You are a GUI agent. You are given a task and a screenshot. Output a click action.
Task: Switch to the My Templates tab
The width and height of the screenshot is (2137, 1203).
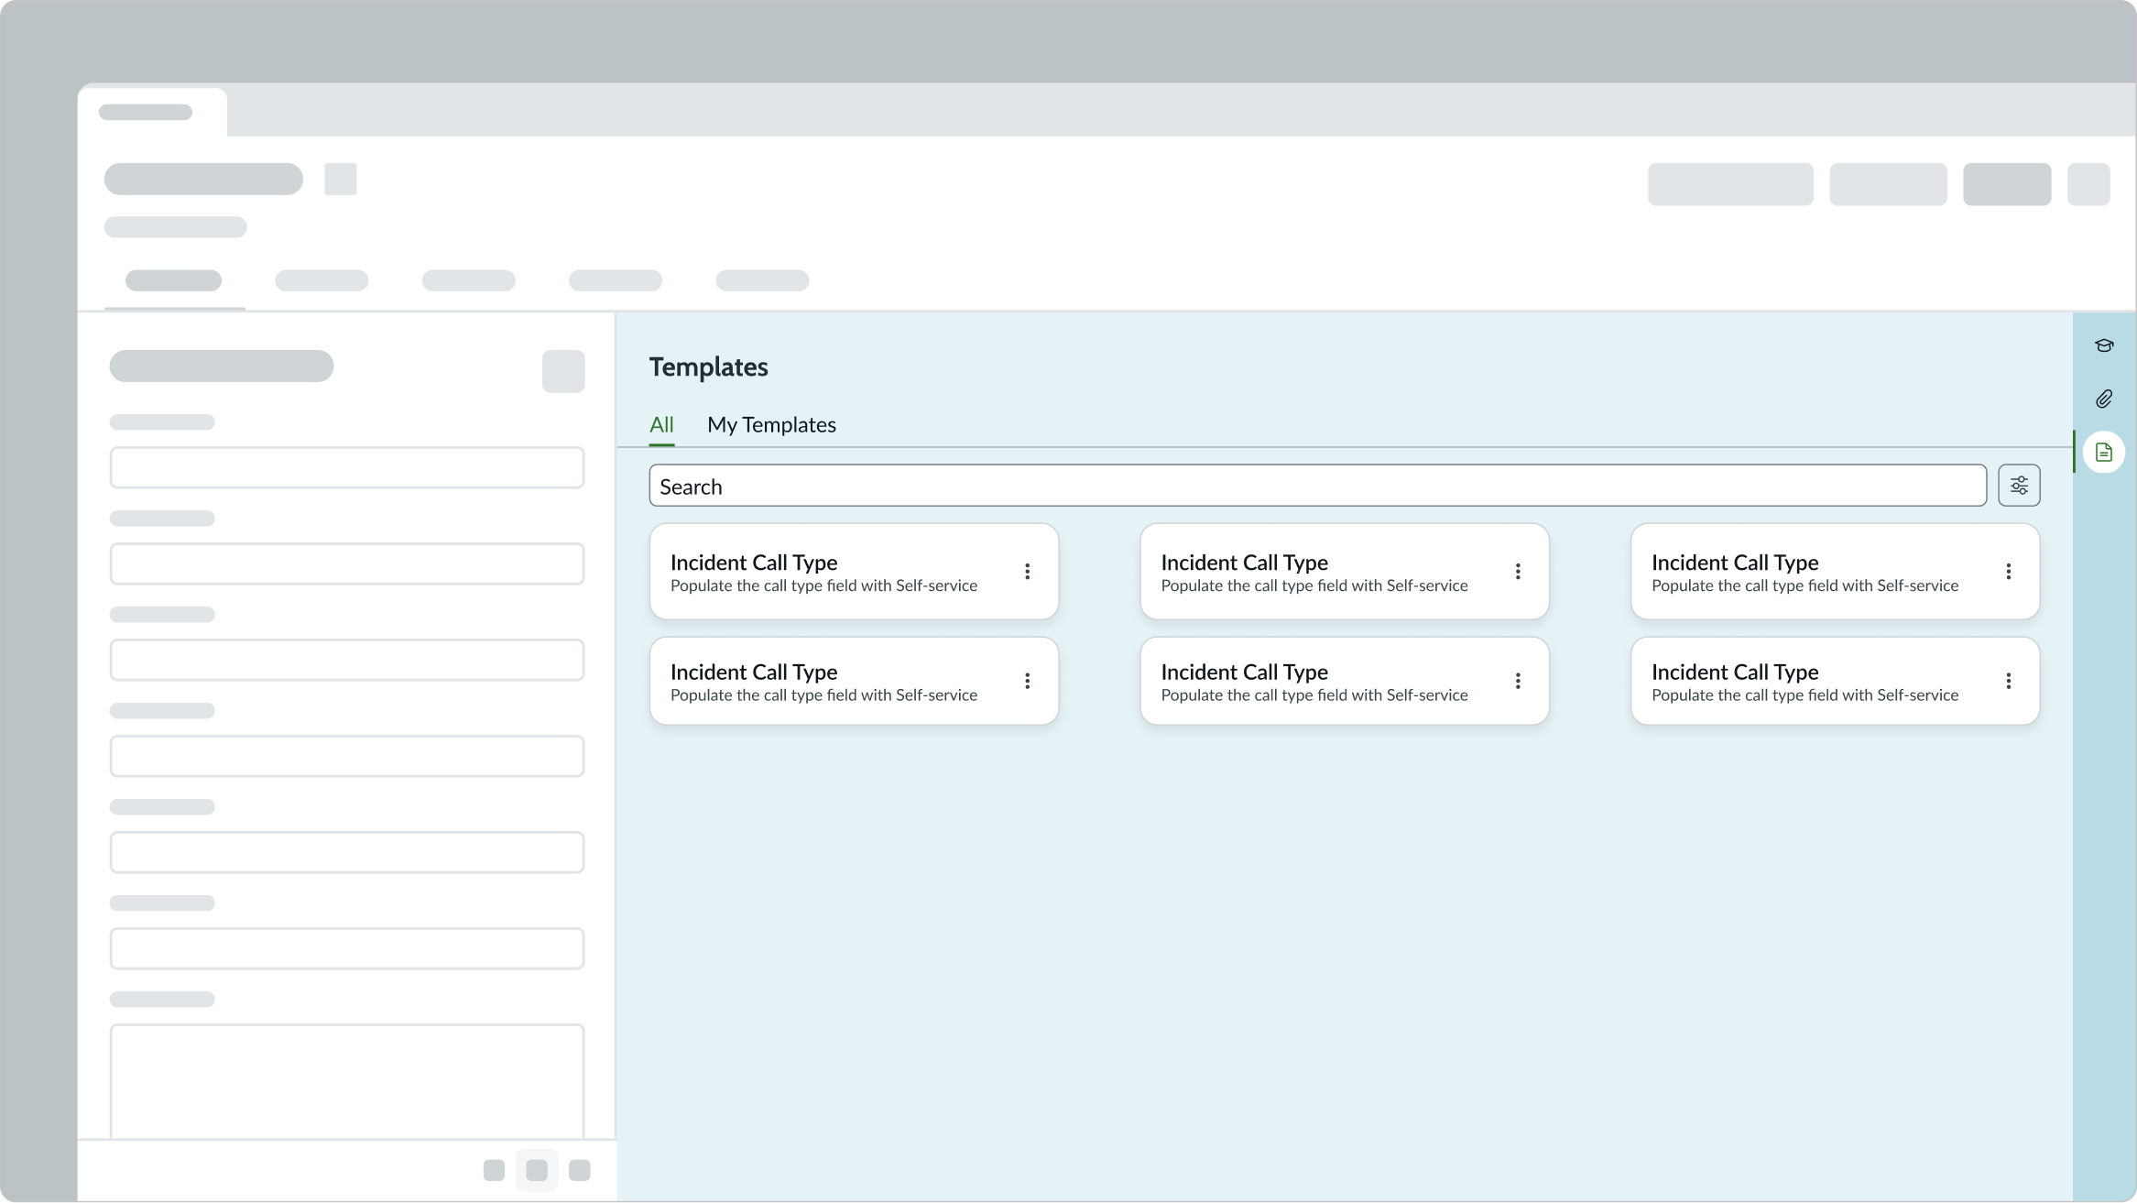[771, 424]
